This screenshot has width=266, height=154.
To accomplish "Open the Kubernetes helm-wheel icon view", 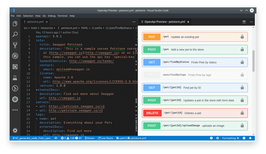I will [15, 99].
